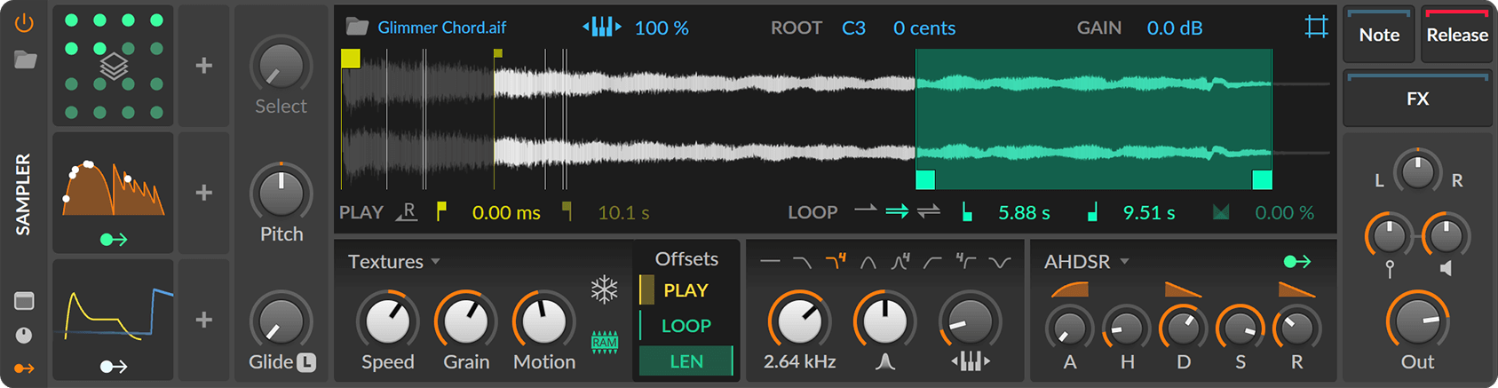Select the last notch filter shape icon
The width and height of the screenshot is (1498, 388).
pos(1000,262)
